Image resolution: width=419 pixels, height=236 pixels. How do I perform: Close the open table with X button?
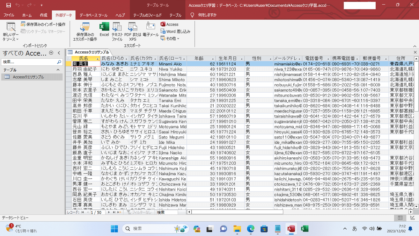(415, 52)
